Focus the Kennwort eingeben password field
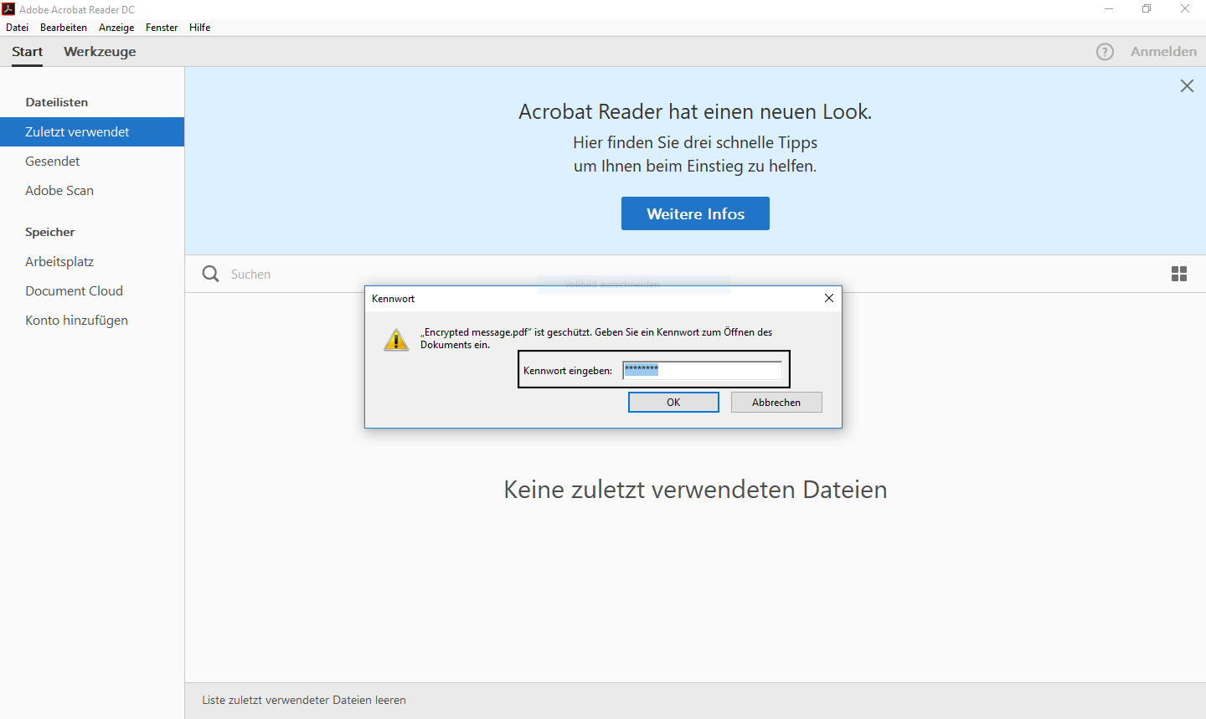The image size is (1206, 719). click(x=702, y=370)
